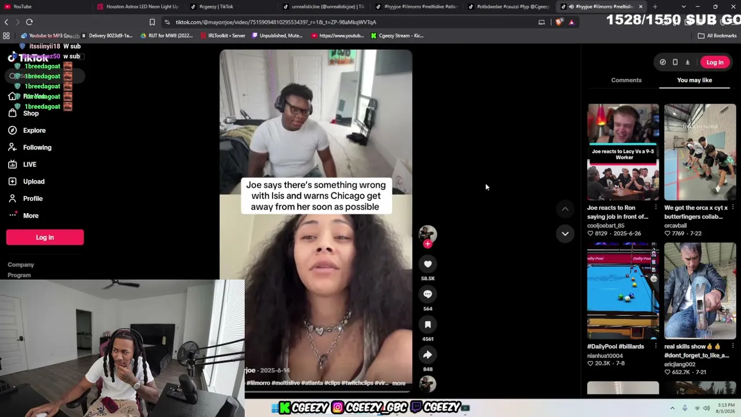This screenshot has width=741, height=417.
Task: Bookmark this page using the address bar icon
Action: 152,22
